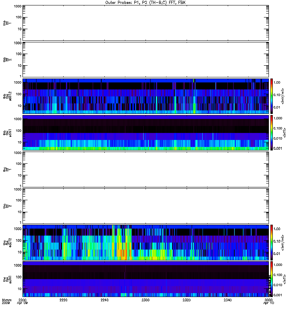Click the thb fbk scm1 spectrogram panel
Screen dimensions: 291x311
145,133
